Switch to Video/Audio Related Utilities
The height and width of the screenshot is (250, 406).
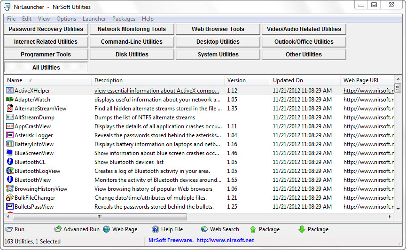(304, 29)
